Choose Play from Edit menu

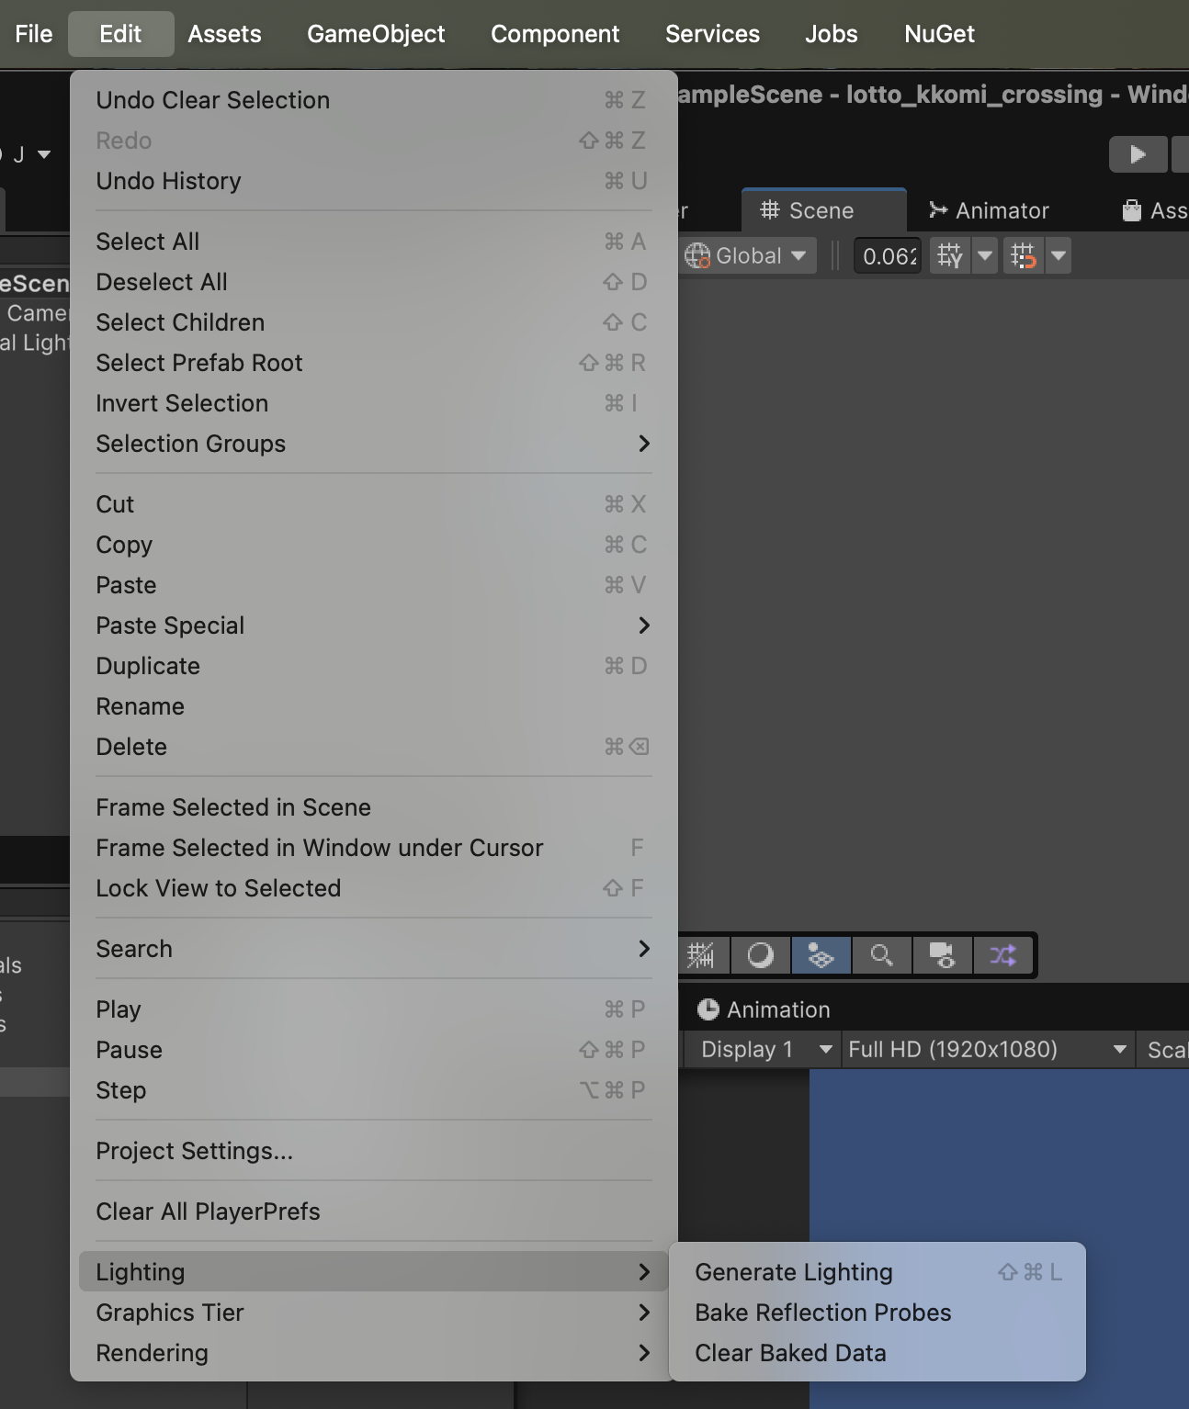click(373, 1009)
